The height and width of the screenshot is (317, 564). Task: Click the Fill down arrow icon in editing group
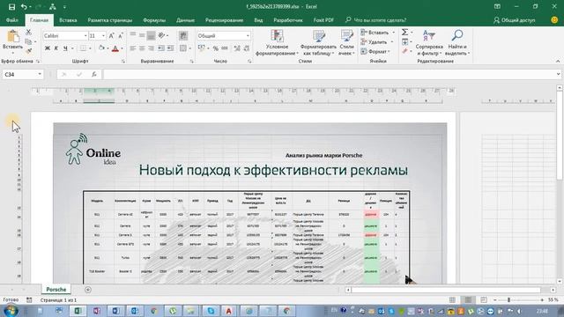click(x=404, y=42)
